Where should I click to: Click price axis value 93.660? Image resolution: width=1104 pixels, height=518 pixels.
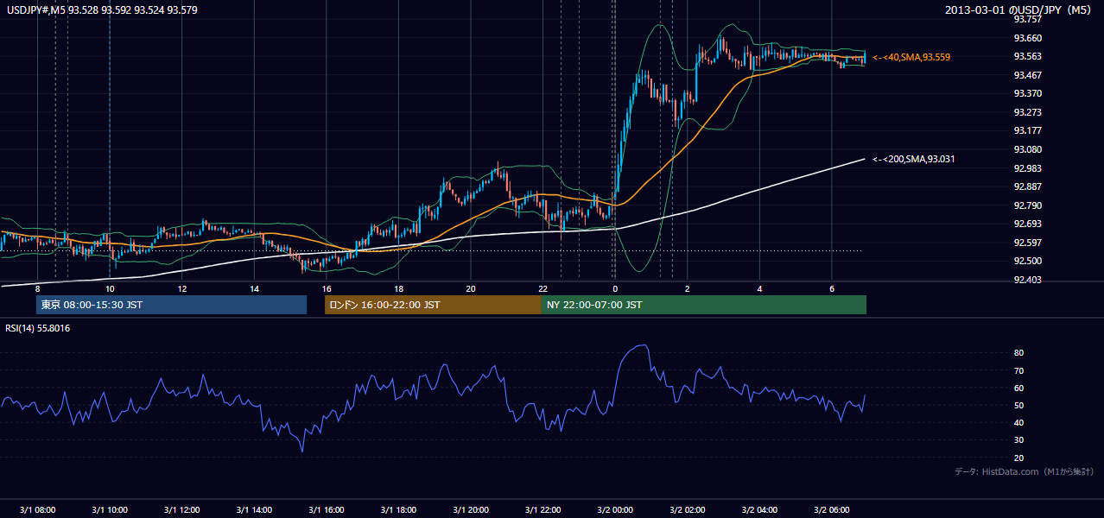(1027, 38)
